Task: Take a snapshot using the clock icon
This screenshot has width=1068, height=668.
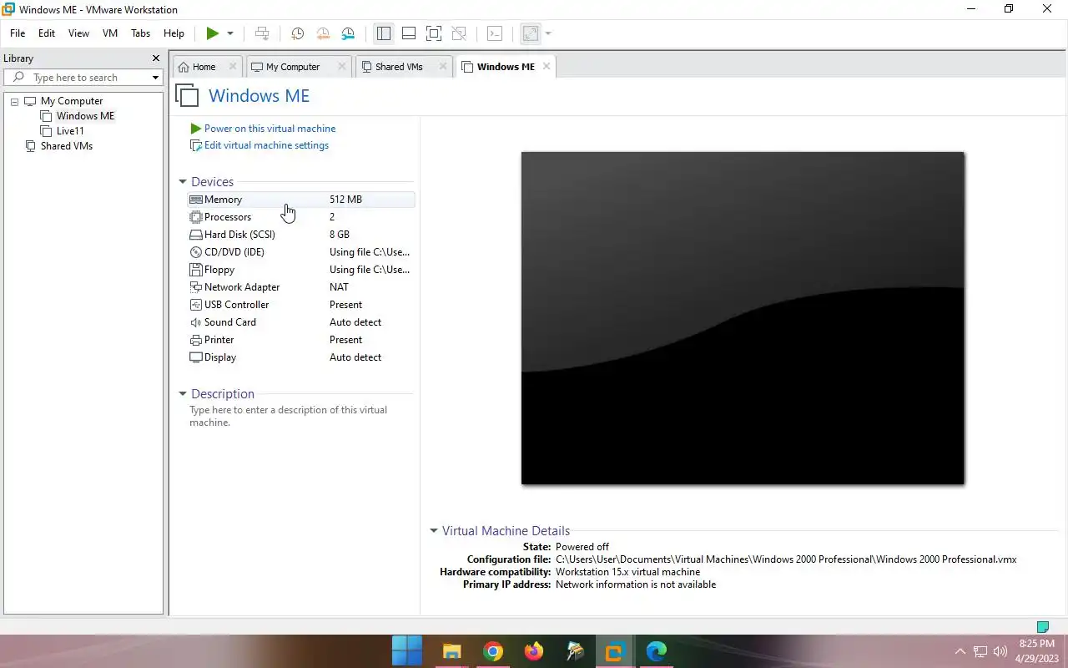Action: [x=297, y=33]
